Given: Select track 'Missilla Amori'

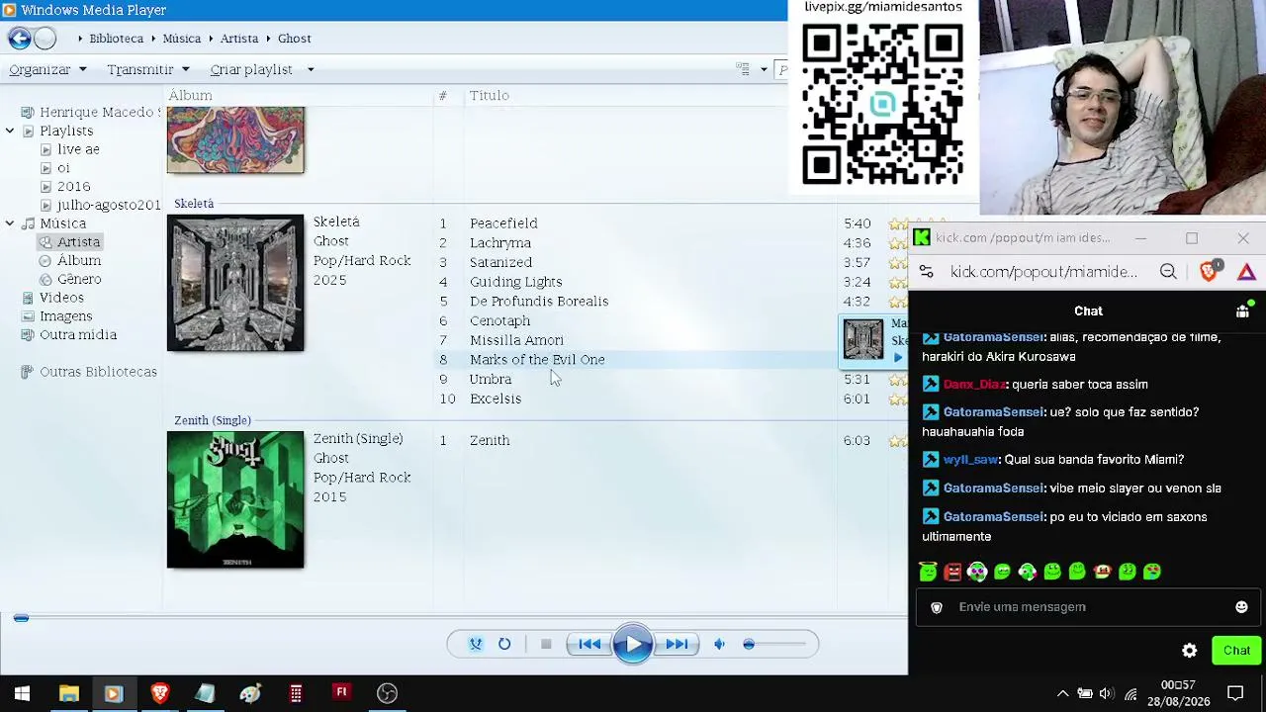Looking at the screenshot, I should click(x=517, y=340).
